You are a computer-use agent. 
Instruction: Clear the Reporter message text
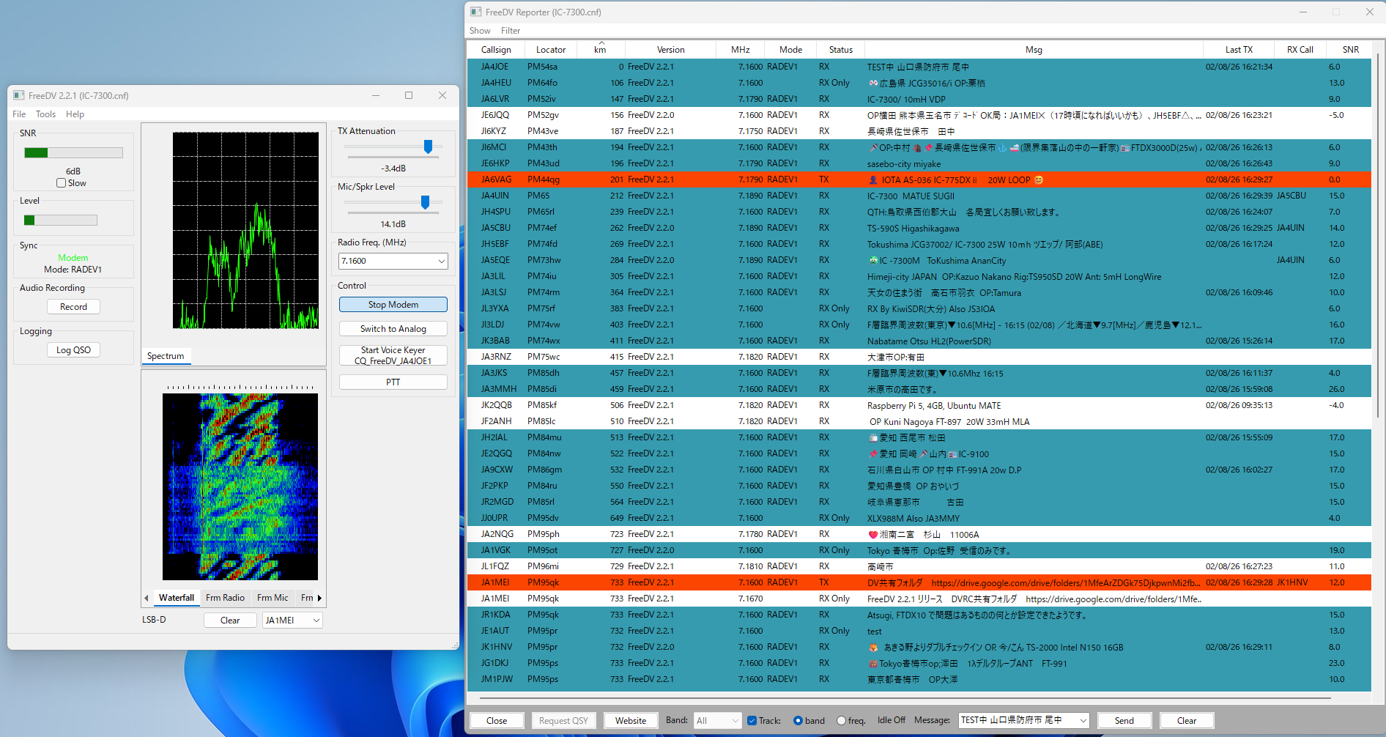click(1187, 721)
